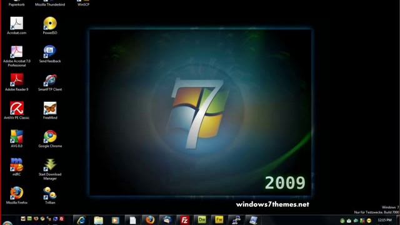This screenshot has height=225, width=400.
Task: Open the SmartFTP Client desktop icon
Action: [50, 81]
